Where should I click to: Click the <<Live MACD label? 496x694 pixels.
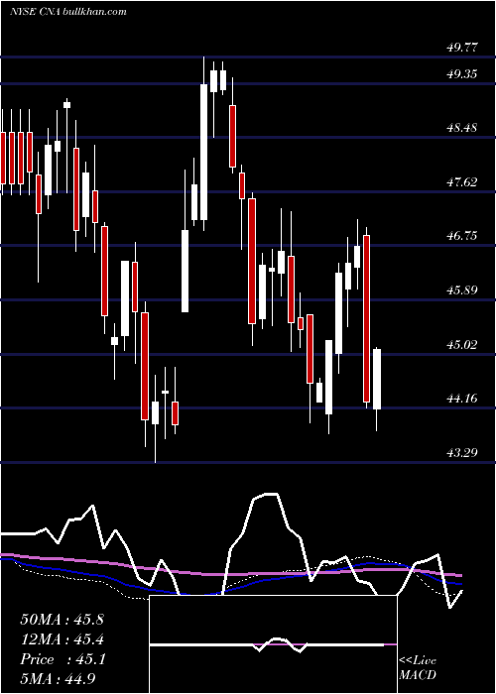(418, 667)
